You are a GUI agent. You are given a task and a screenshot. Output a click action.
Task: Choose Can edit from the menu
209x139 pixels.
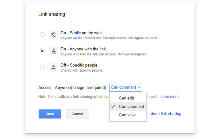128,98
